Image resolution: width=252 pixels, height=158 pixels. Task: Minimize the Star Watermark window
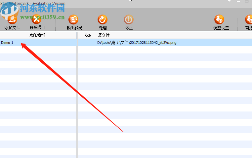click(238, 1)
